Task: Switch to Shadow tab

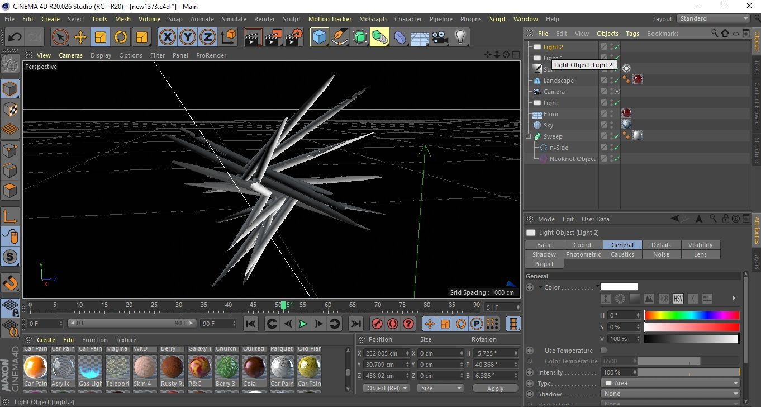Action: click(544, 254)
